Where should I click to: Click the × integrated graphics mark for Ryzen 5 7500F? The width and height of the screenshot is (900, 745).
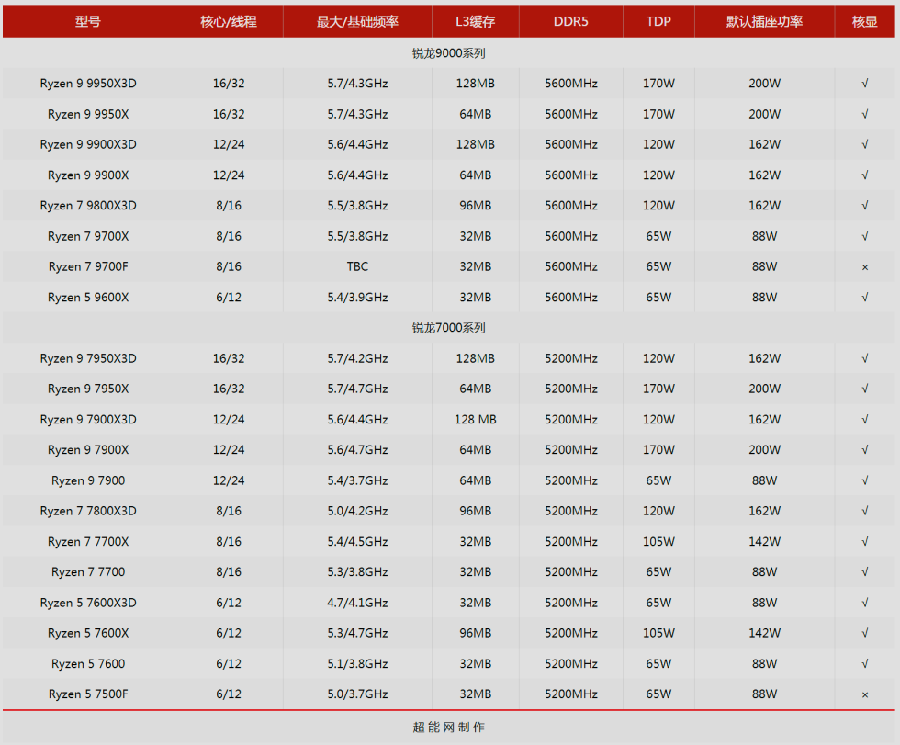coord(864,695)
